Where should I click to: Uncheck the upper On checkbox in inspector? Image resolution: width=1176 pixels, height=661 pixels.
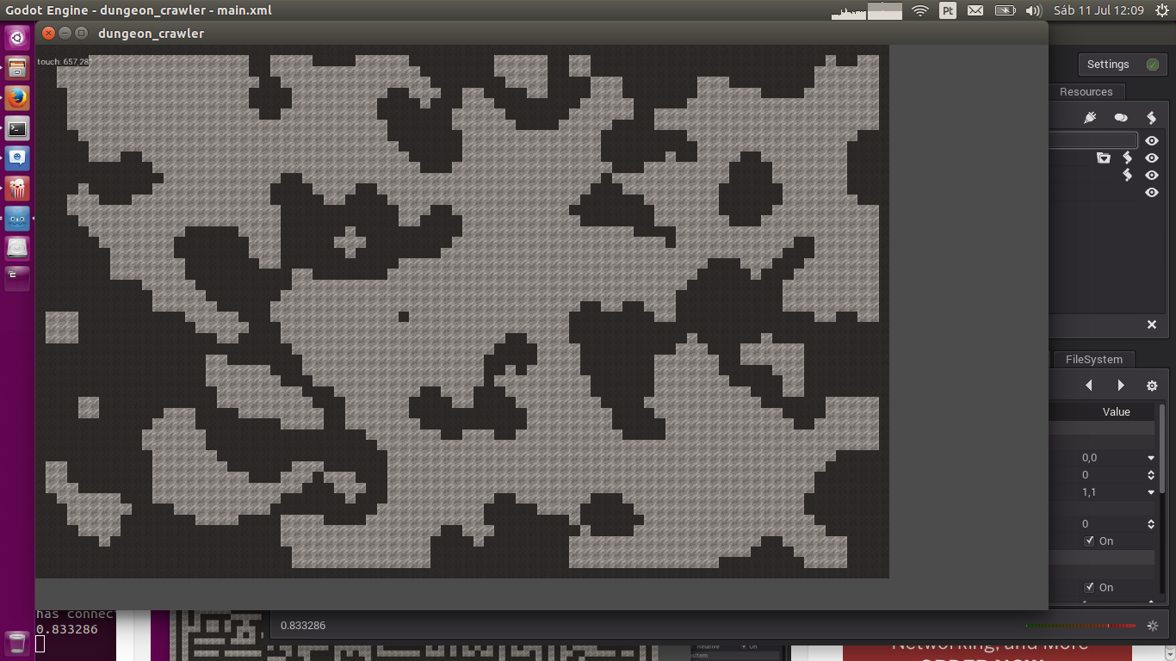(x=1089, y=541)
